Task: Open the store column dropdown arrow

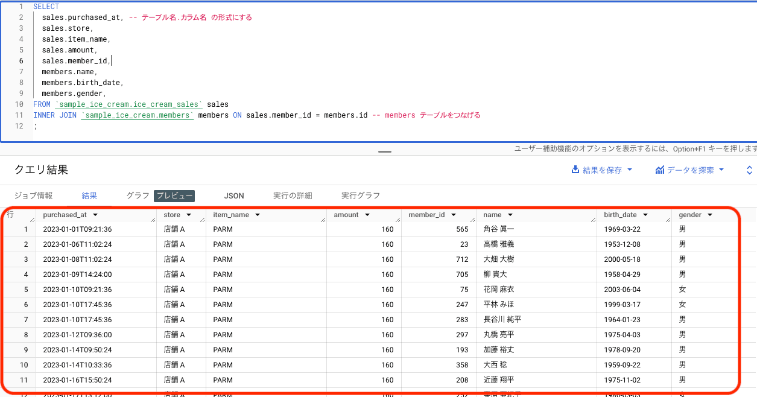Action: coord(188,215)
